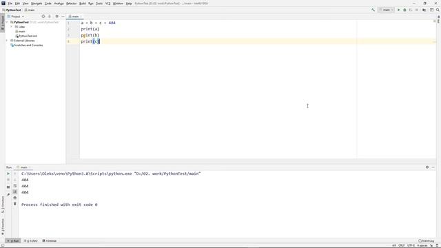Open the Window menu
The image size is (441, 248).
(118, 3)
